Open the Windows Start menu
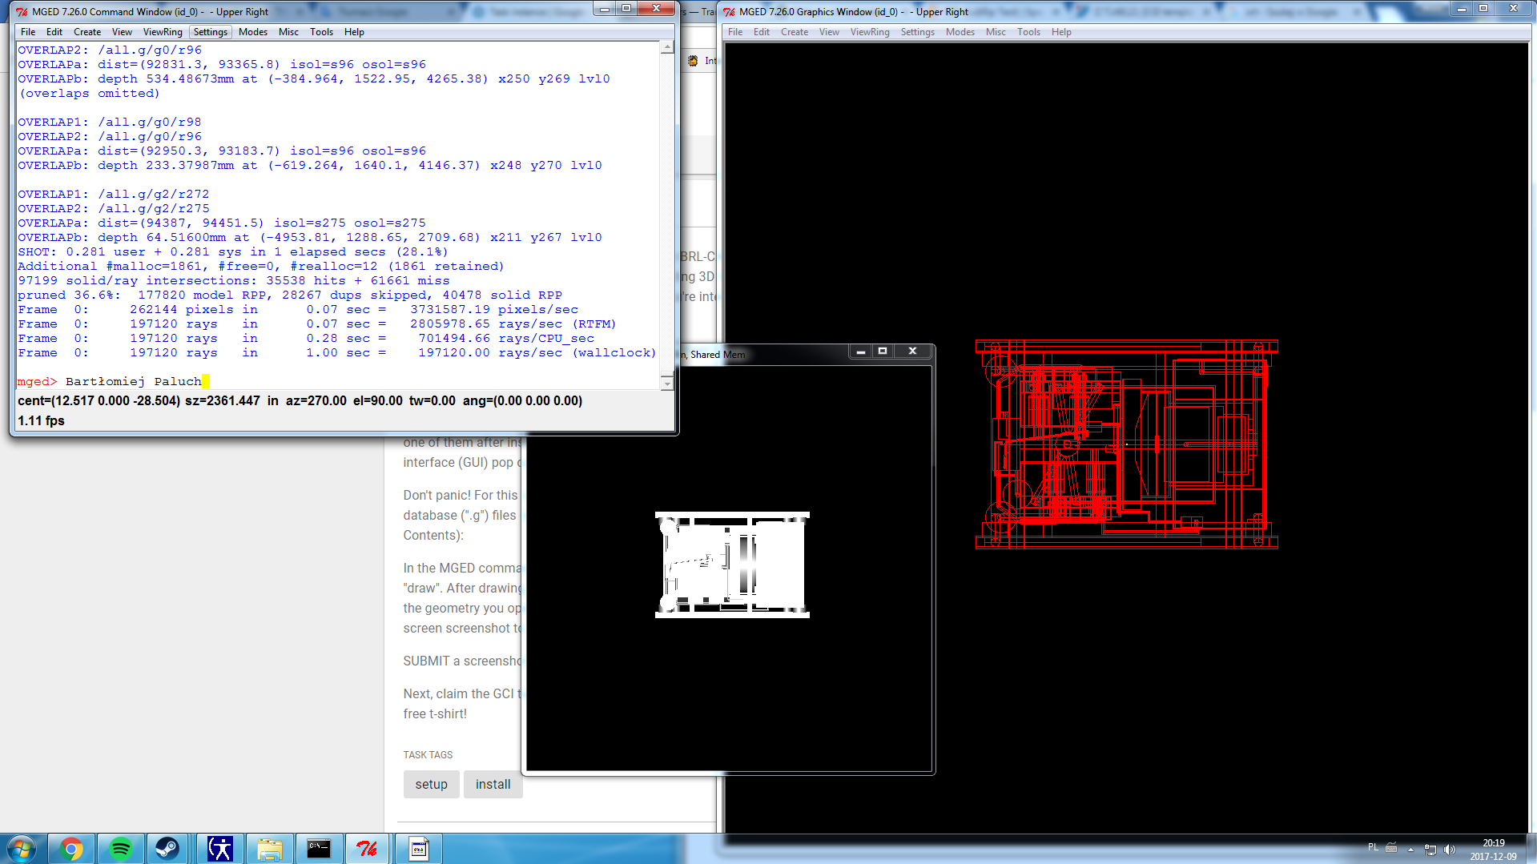 pyautogui.click(x=22, y=849)
